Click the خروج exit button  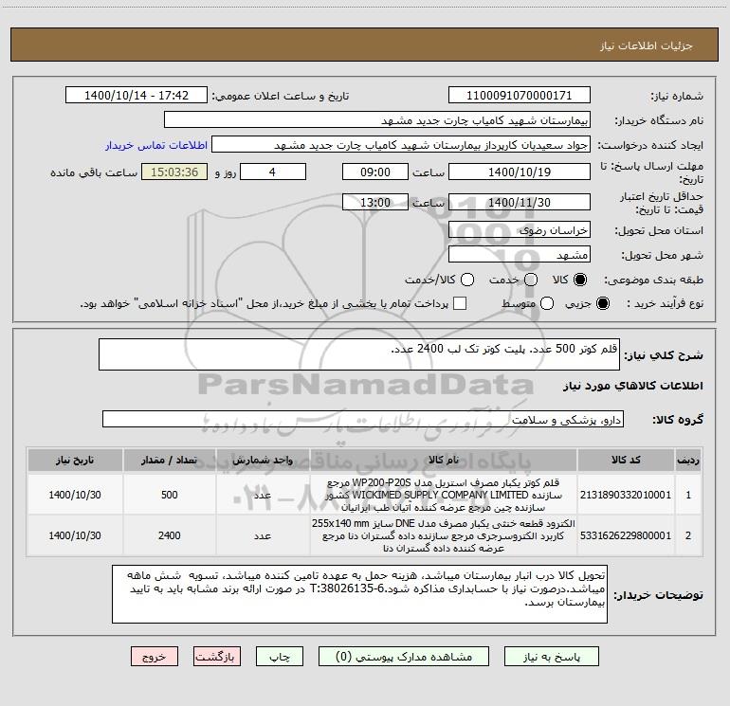(x=155, y=657)
